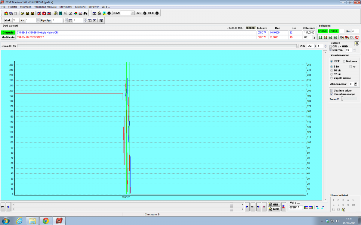Viewport: 361px width, 225px height.
Task: Click the running man icon
Action: click(104, 13)
